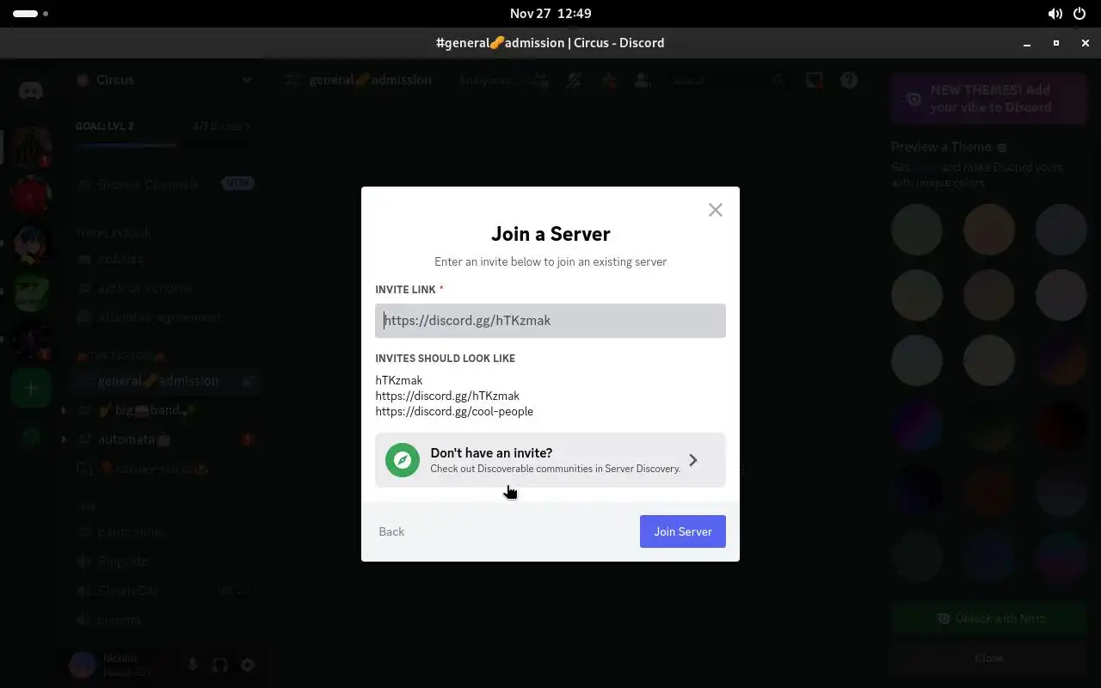Screen dimensions: 1101x688
Task: Focus the invite link input field
Action: click(x=550, y=321)
